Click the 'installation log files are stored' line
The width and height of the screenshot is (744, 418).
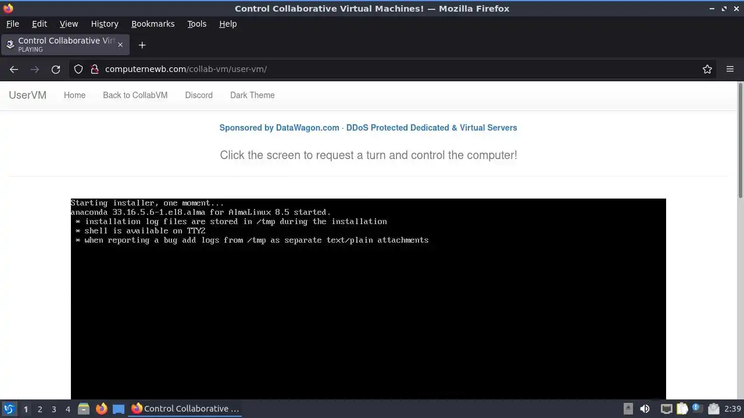coord(231,221)
